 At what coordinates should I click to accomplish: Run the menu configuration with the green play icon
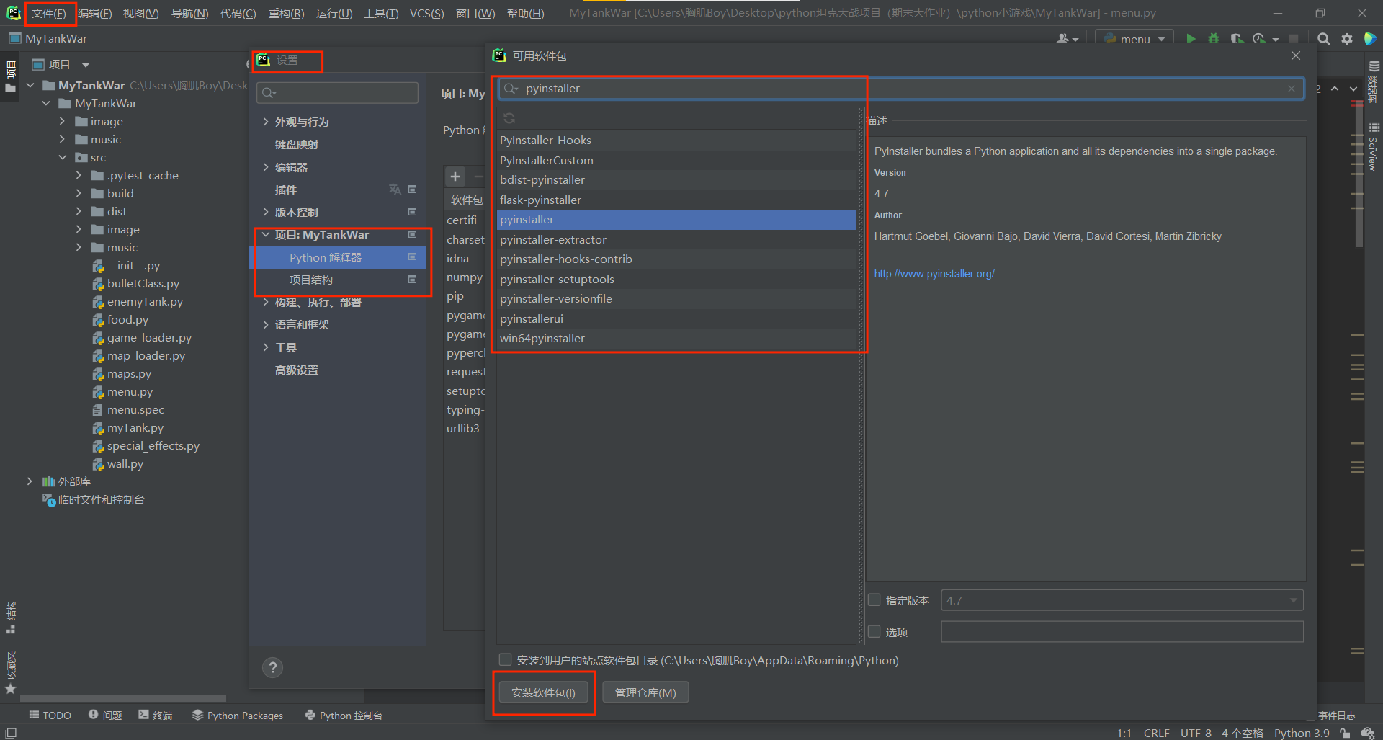[x=1191, y=39]
